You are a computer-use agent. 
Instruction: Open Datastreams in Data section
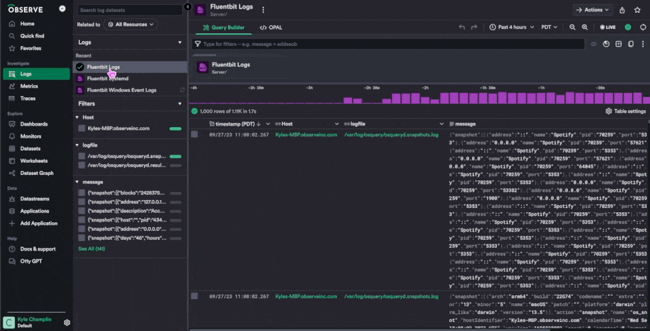click(x=35, y=199)
